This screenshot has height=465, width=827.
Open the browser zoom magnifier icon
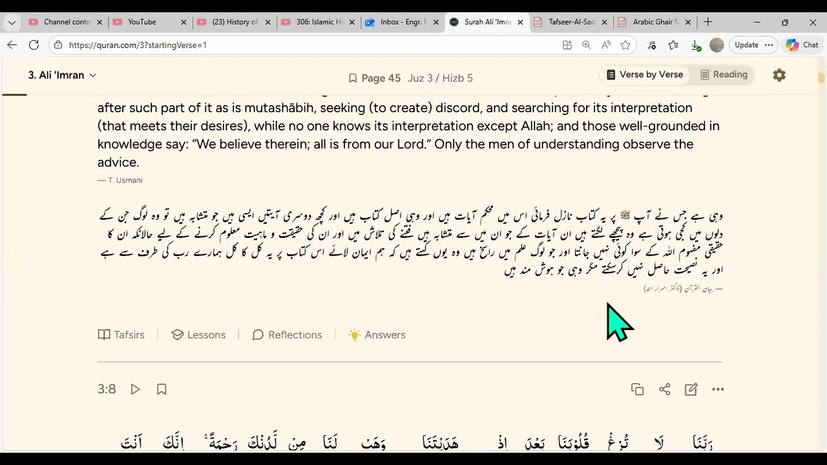click(587, 45)
